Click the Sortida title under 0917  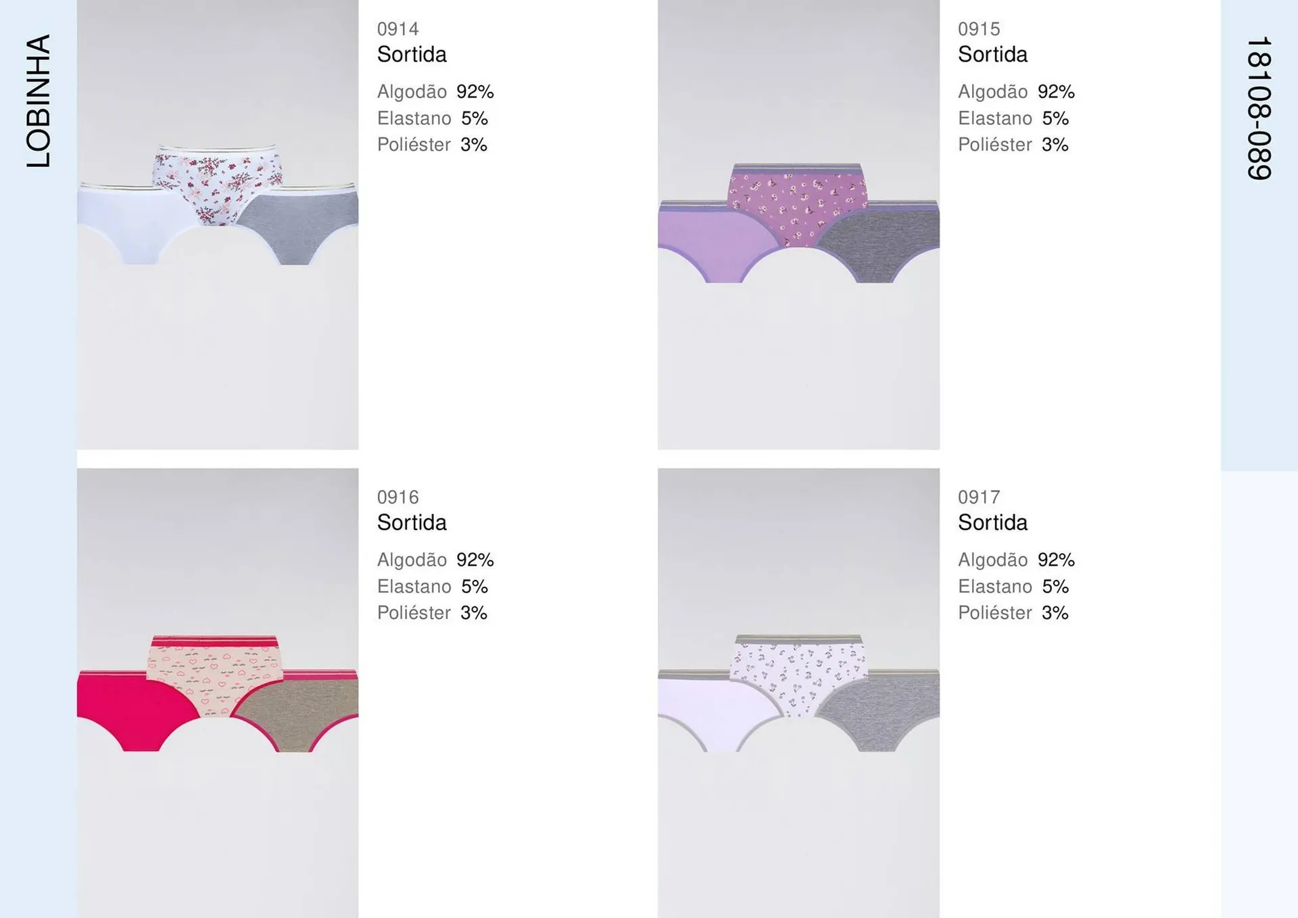point(992,523)
